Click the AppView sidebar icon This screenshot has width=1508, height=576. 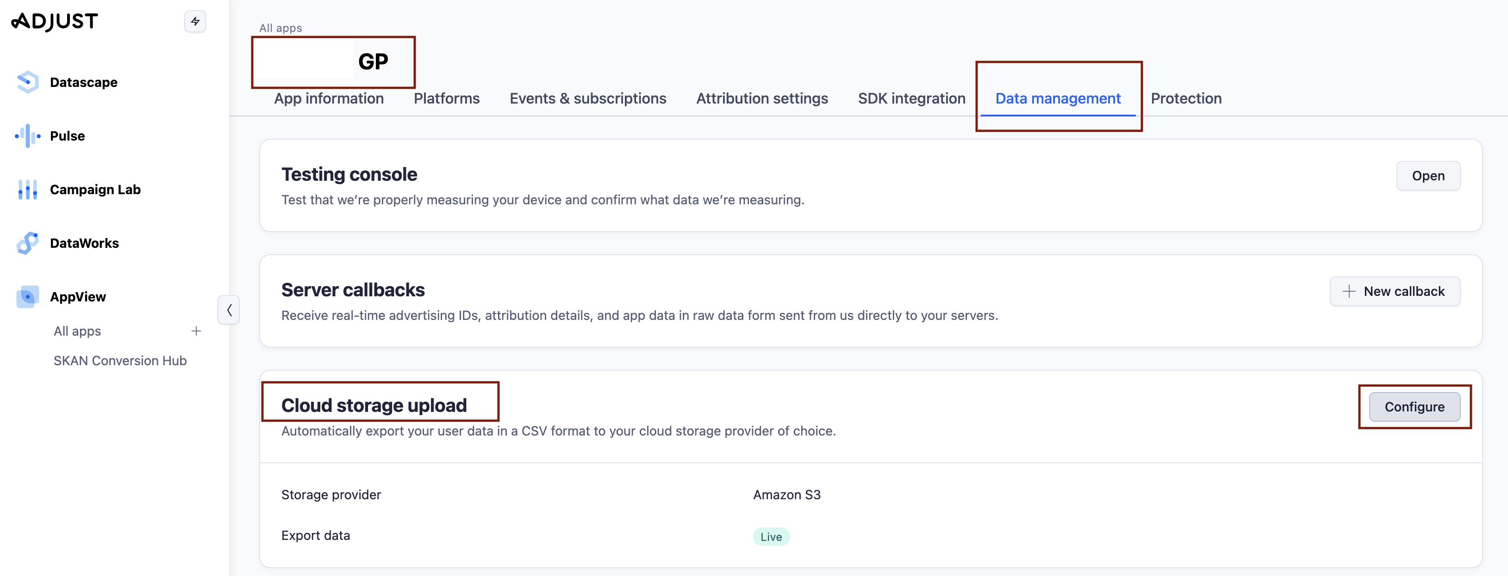pyautogui.click(x=27, y=297)
